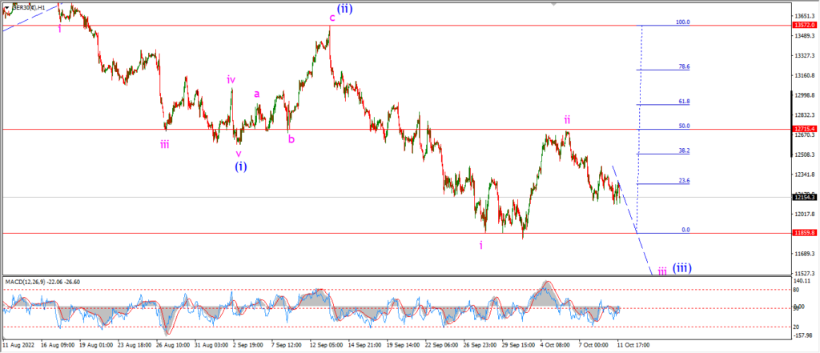
Task: Open the dropdown arrow beside GER30(€),H1
Action: (x=6, y=8)
